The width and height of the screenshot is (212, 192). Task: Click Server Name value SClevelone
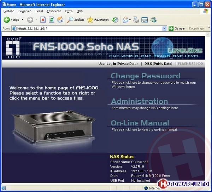[140, 162]
